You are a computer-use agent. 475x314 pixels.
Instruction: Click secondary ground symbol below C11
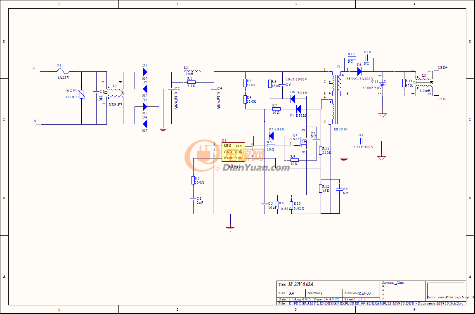click(382, 116)
